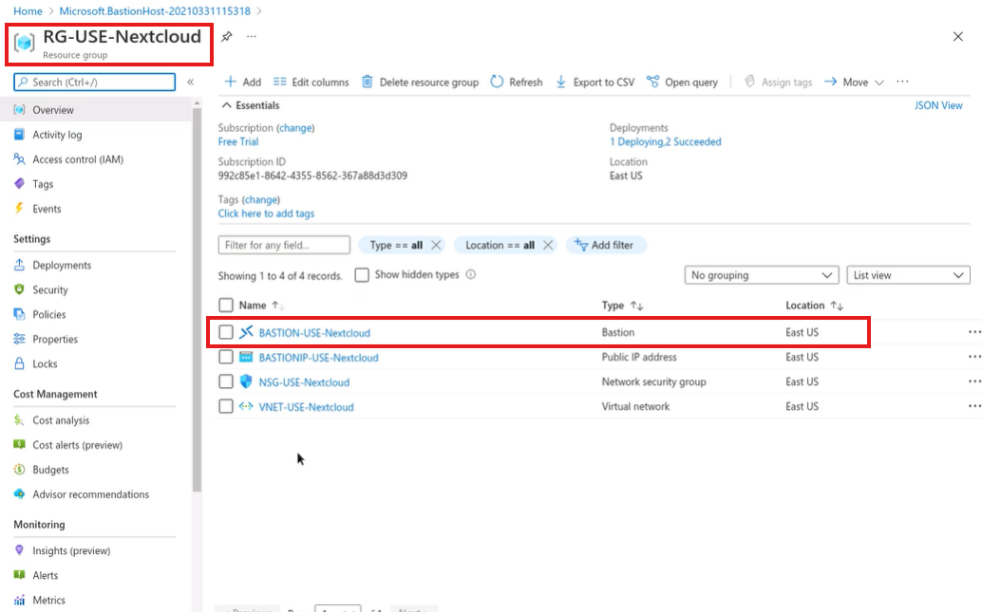The height and width of the screenshot is (612, 982).
Task: Open Access control (IAM)
Action: [78, 159]
